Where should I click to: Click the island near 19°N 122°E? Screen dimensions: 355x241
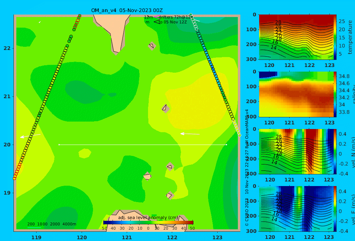tap(170, 195)
